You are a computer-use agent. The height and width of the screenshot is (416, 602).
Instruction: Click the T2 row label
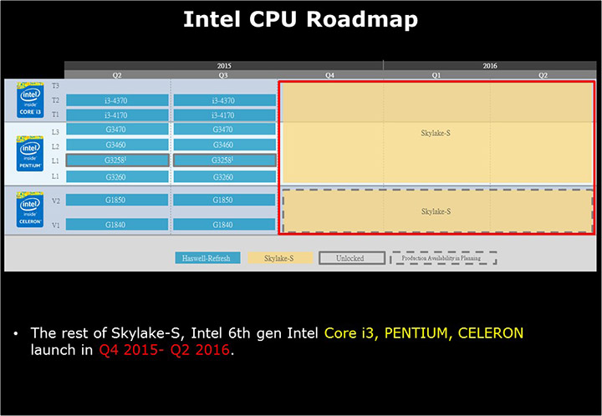pos(56,100)
